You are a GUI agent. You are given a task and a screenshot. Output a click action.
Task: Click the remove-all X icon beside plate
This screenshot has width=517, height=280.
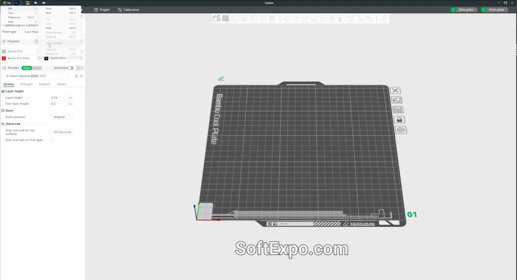[395, 90]
